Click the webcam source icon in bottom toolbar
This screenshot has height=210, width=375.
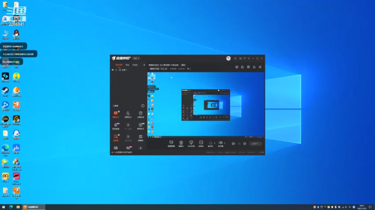click(181, 143)
